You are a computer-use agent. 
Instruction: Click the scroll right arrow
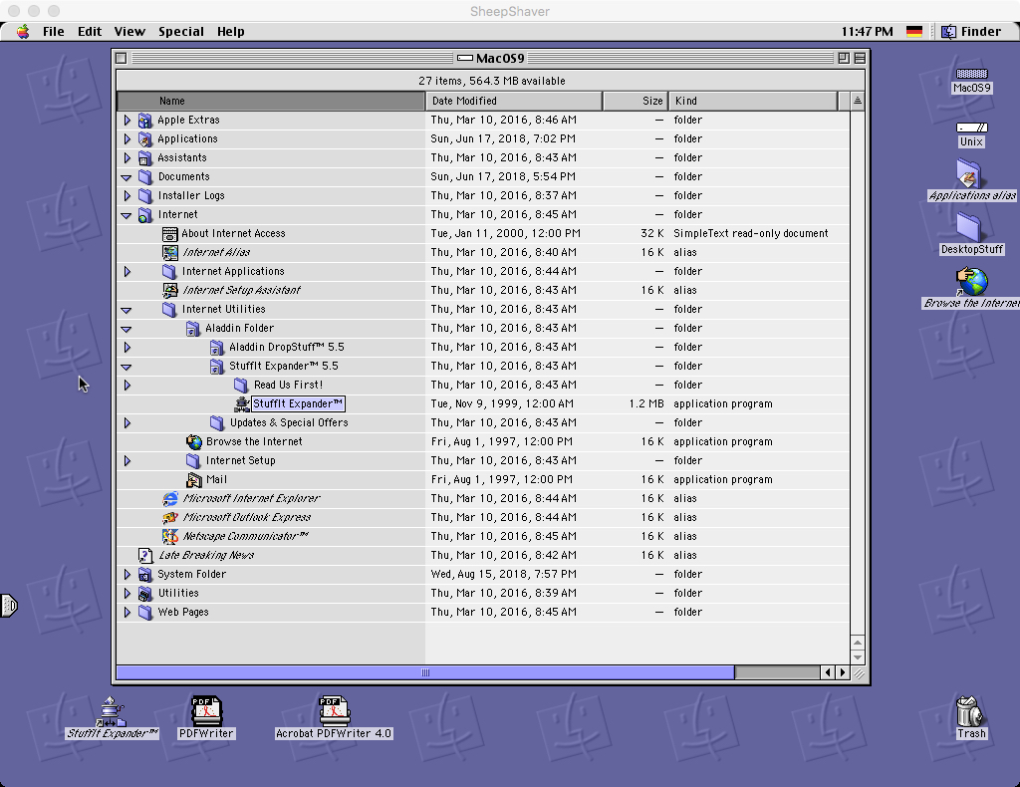pos(843,672)
